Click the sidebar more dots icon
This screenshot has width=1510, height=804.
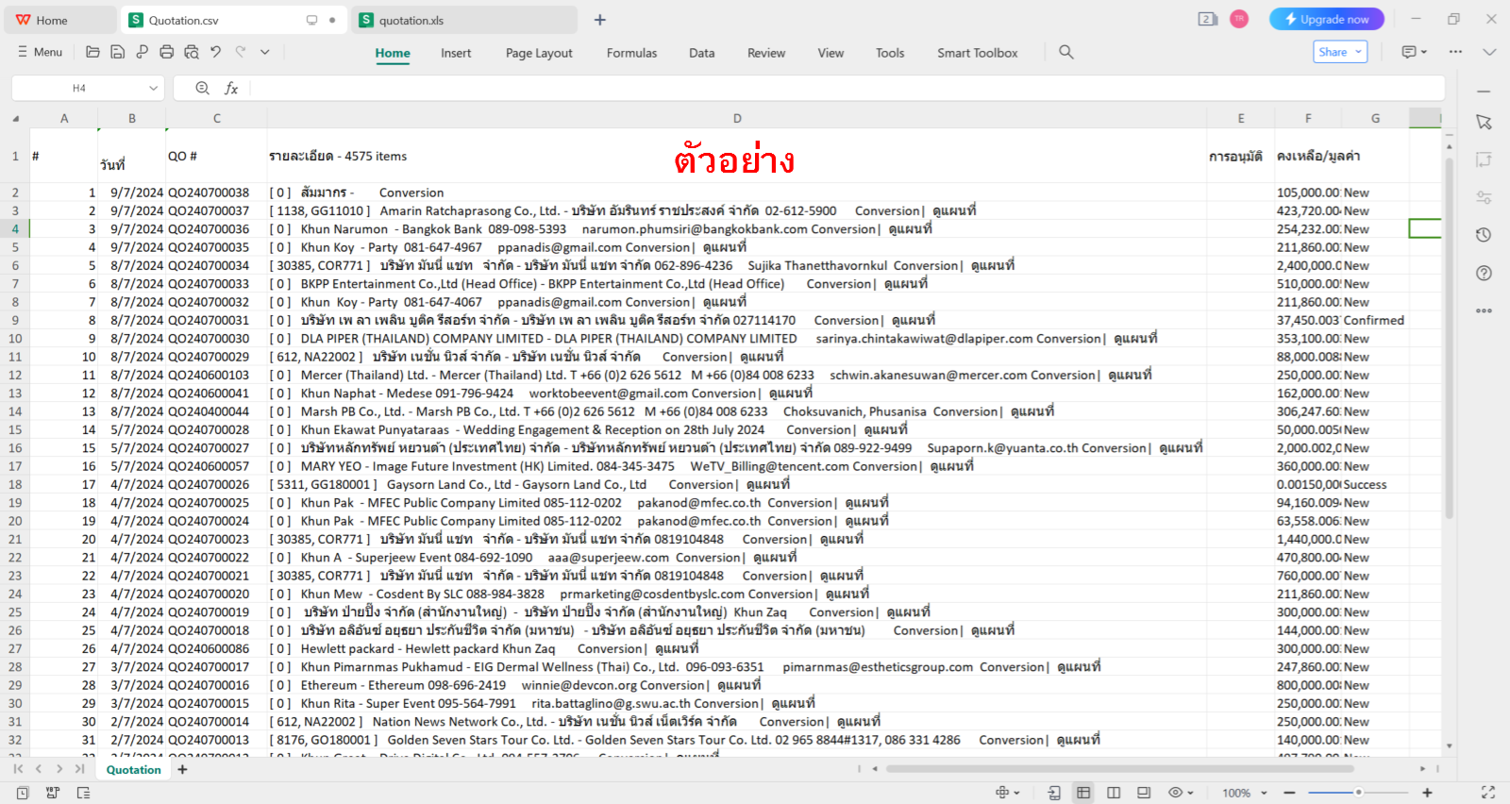coord(1484,310)
